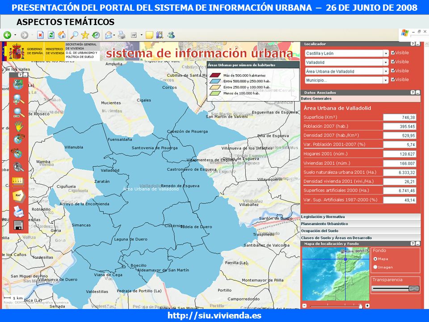Viewport: 429px width, 322px height.
Task: Minimize the map tools palette
Action: [x=25, y=75]
